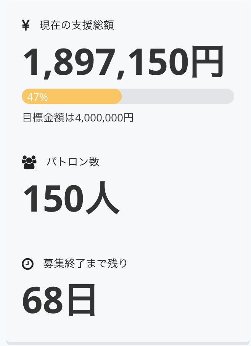Click the patrons group icon
The image size is (251, 346).
(x=29, y=162)
